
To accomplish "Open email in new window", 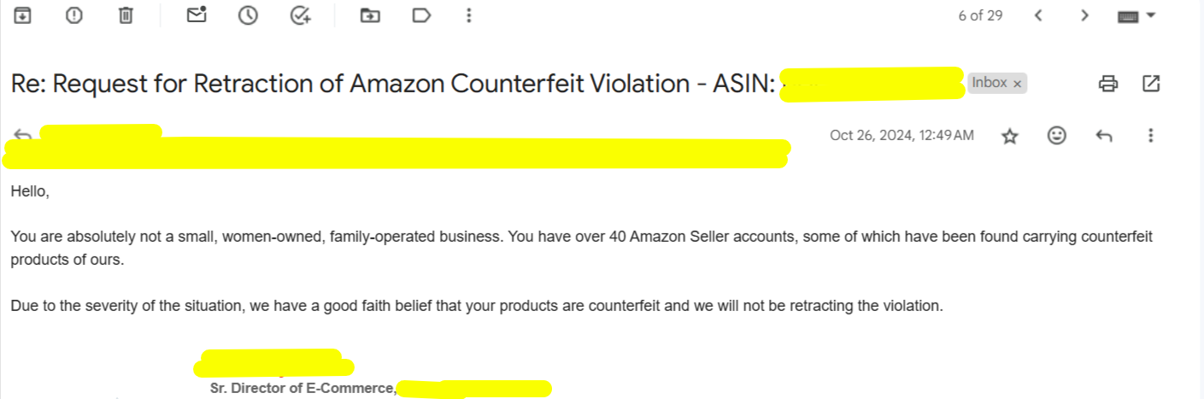I will pyautogui.click(x=1151, y=83).
